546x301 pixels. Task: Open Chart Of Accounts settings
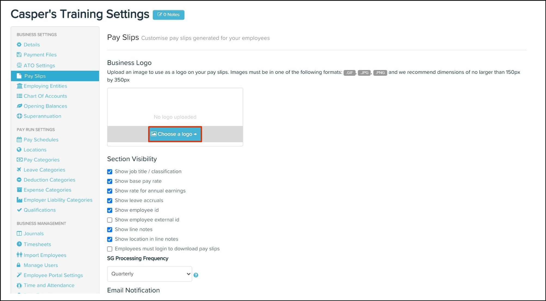click(45, 96)
